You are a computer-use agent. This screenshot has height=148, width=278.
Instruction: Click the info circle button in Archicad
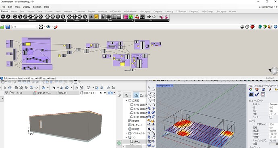tap(119, 95)
